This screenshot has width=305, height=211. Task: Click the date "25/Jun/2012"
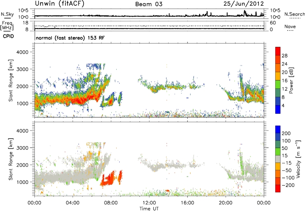point(244,3)
